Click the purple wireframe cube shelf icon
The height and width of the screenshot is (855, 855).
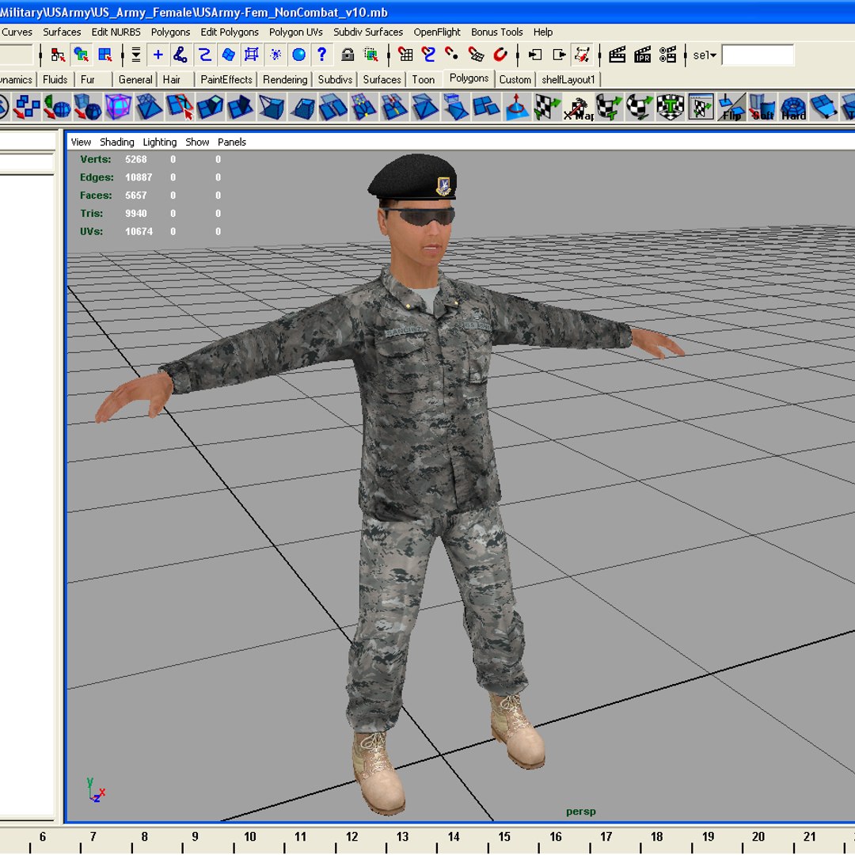(118, 106)
